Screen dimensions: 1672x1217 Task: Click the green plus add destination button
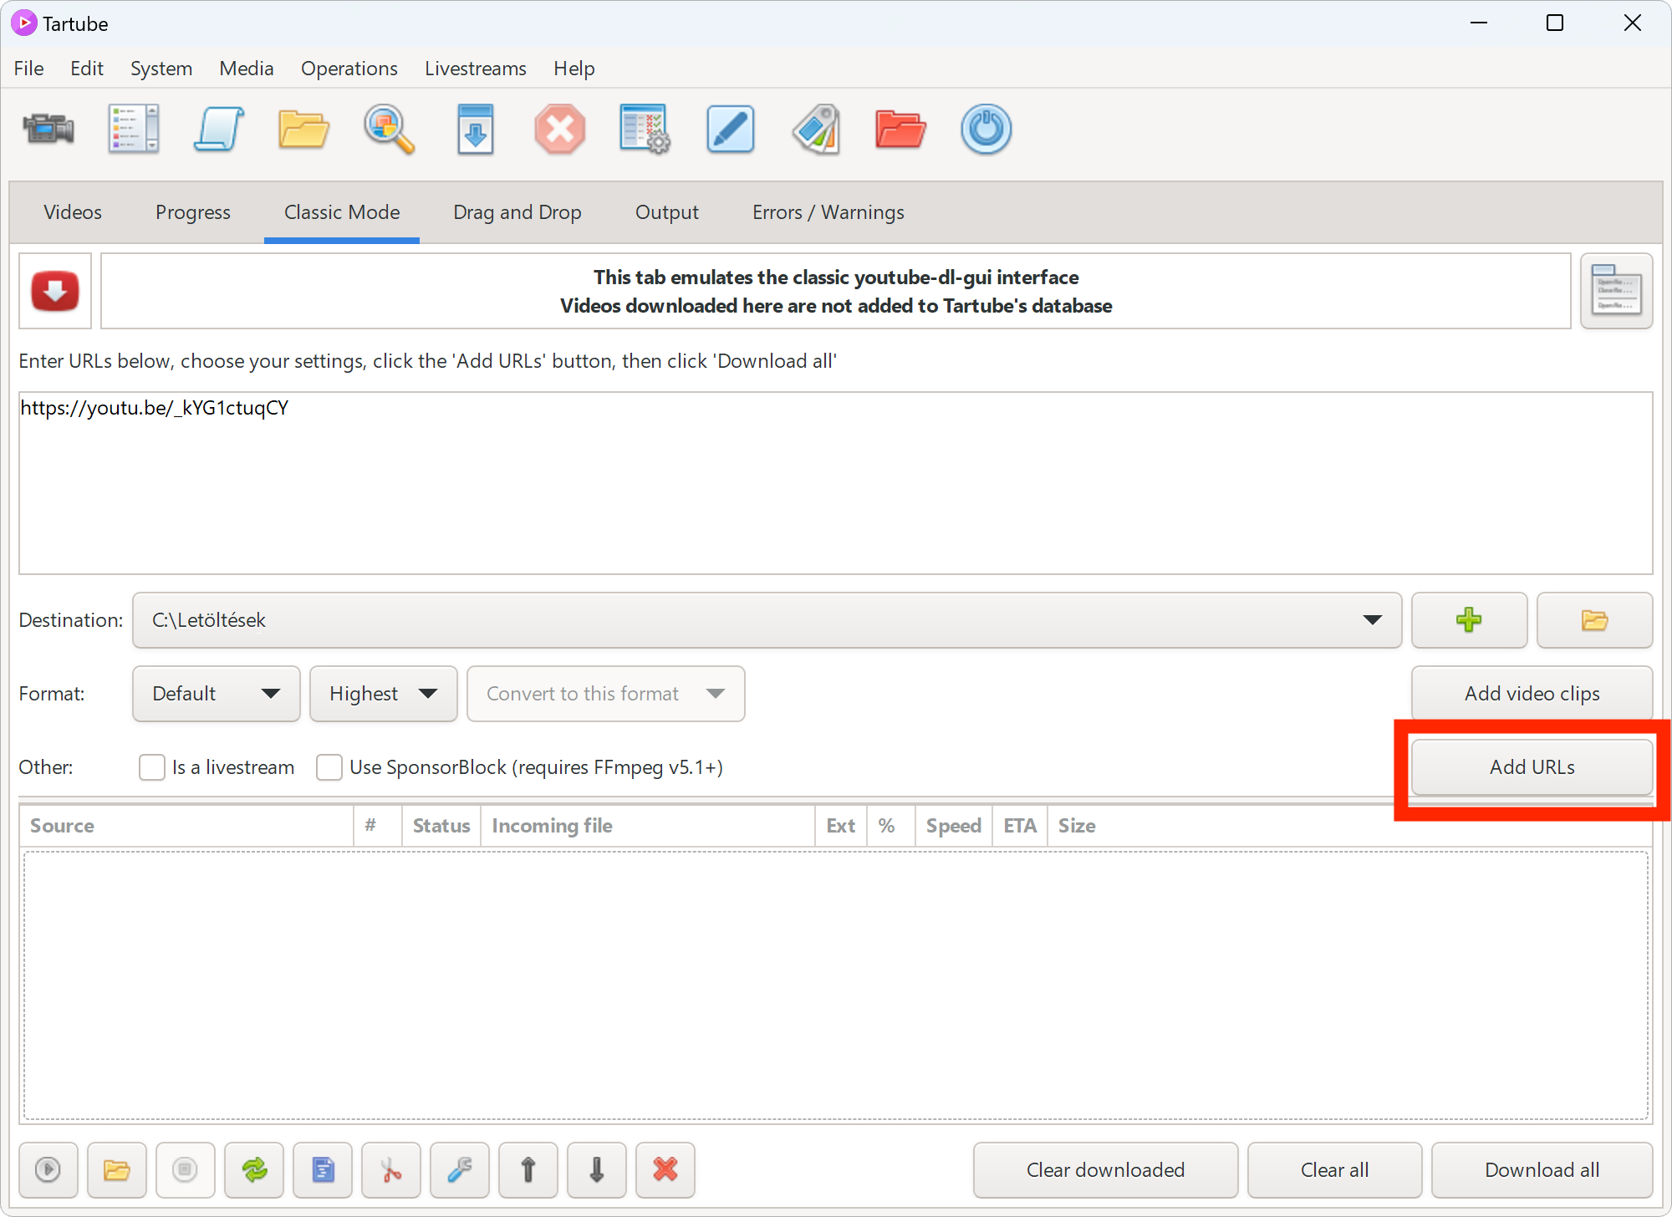tap(1469, 620)
